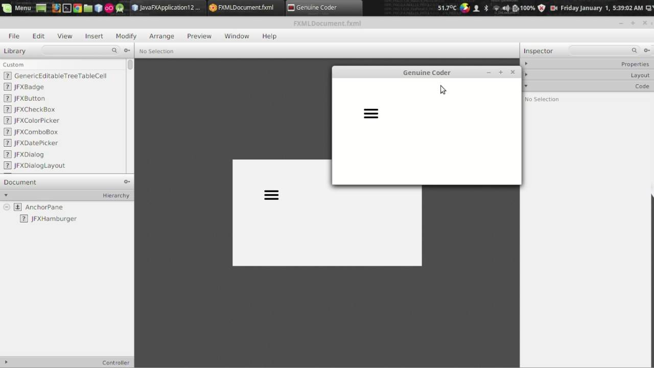Search the Library panel with the magnifier icon

click(x=114, y=51)
